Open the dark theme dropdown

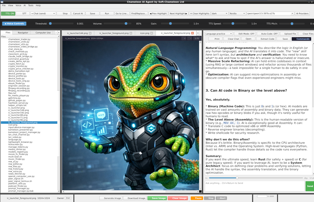click(x=220, y=14)
